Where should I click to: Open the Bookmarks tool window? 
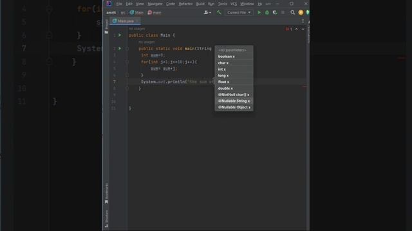coord(106,193)
